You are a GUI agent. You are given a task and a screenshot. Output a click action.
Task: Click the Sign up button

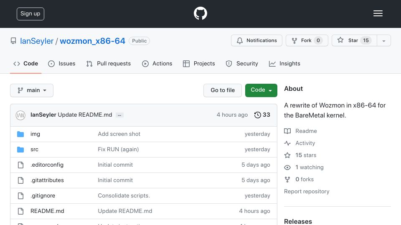[30, 14]
